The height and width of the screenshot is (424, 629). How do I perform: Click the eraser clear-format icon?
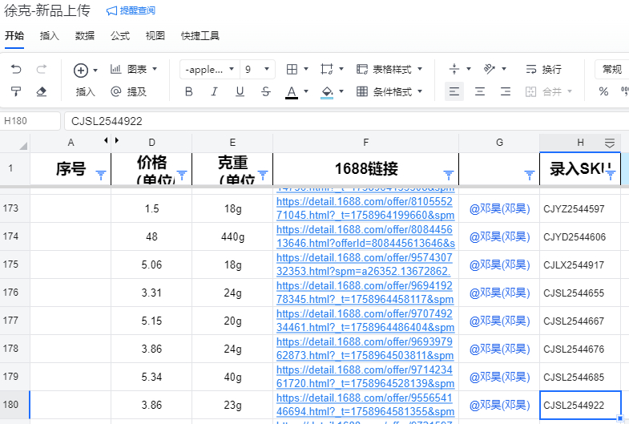click(42, 91)
